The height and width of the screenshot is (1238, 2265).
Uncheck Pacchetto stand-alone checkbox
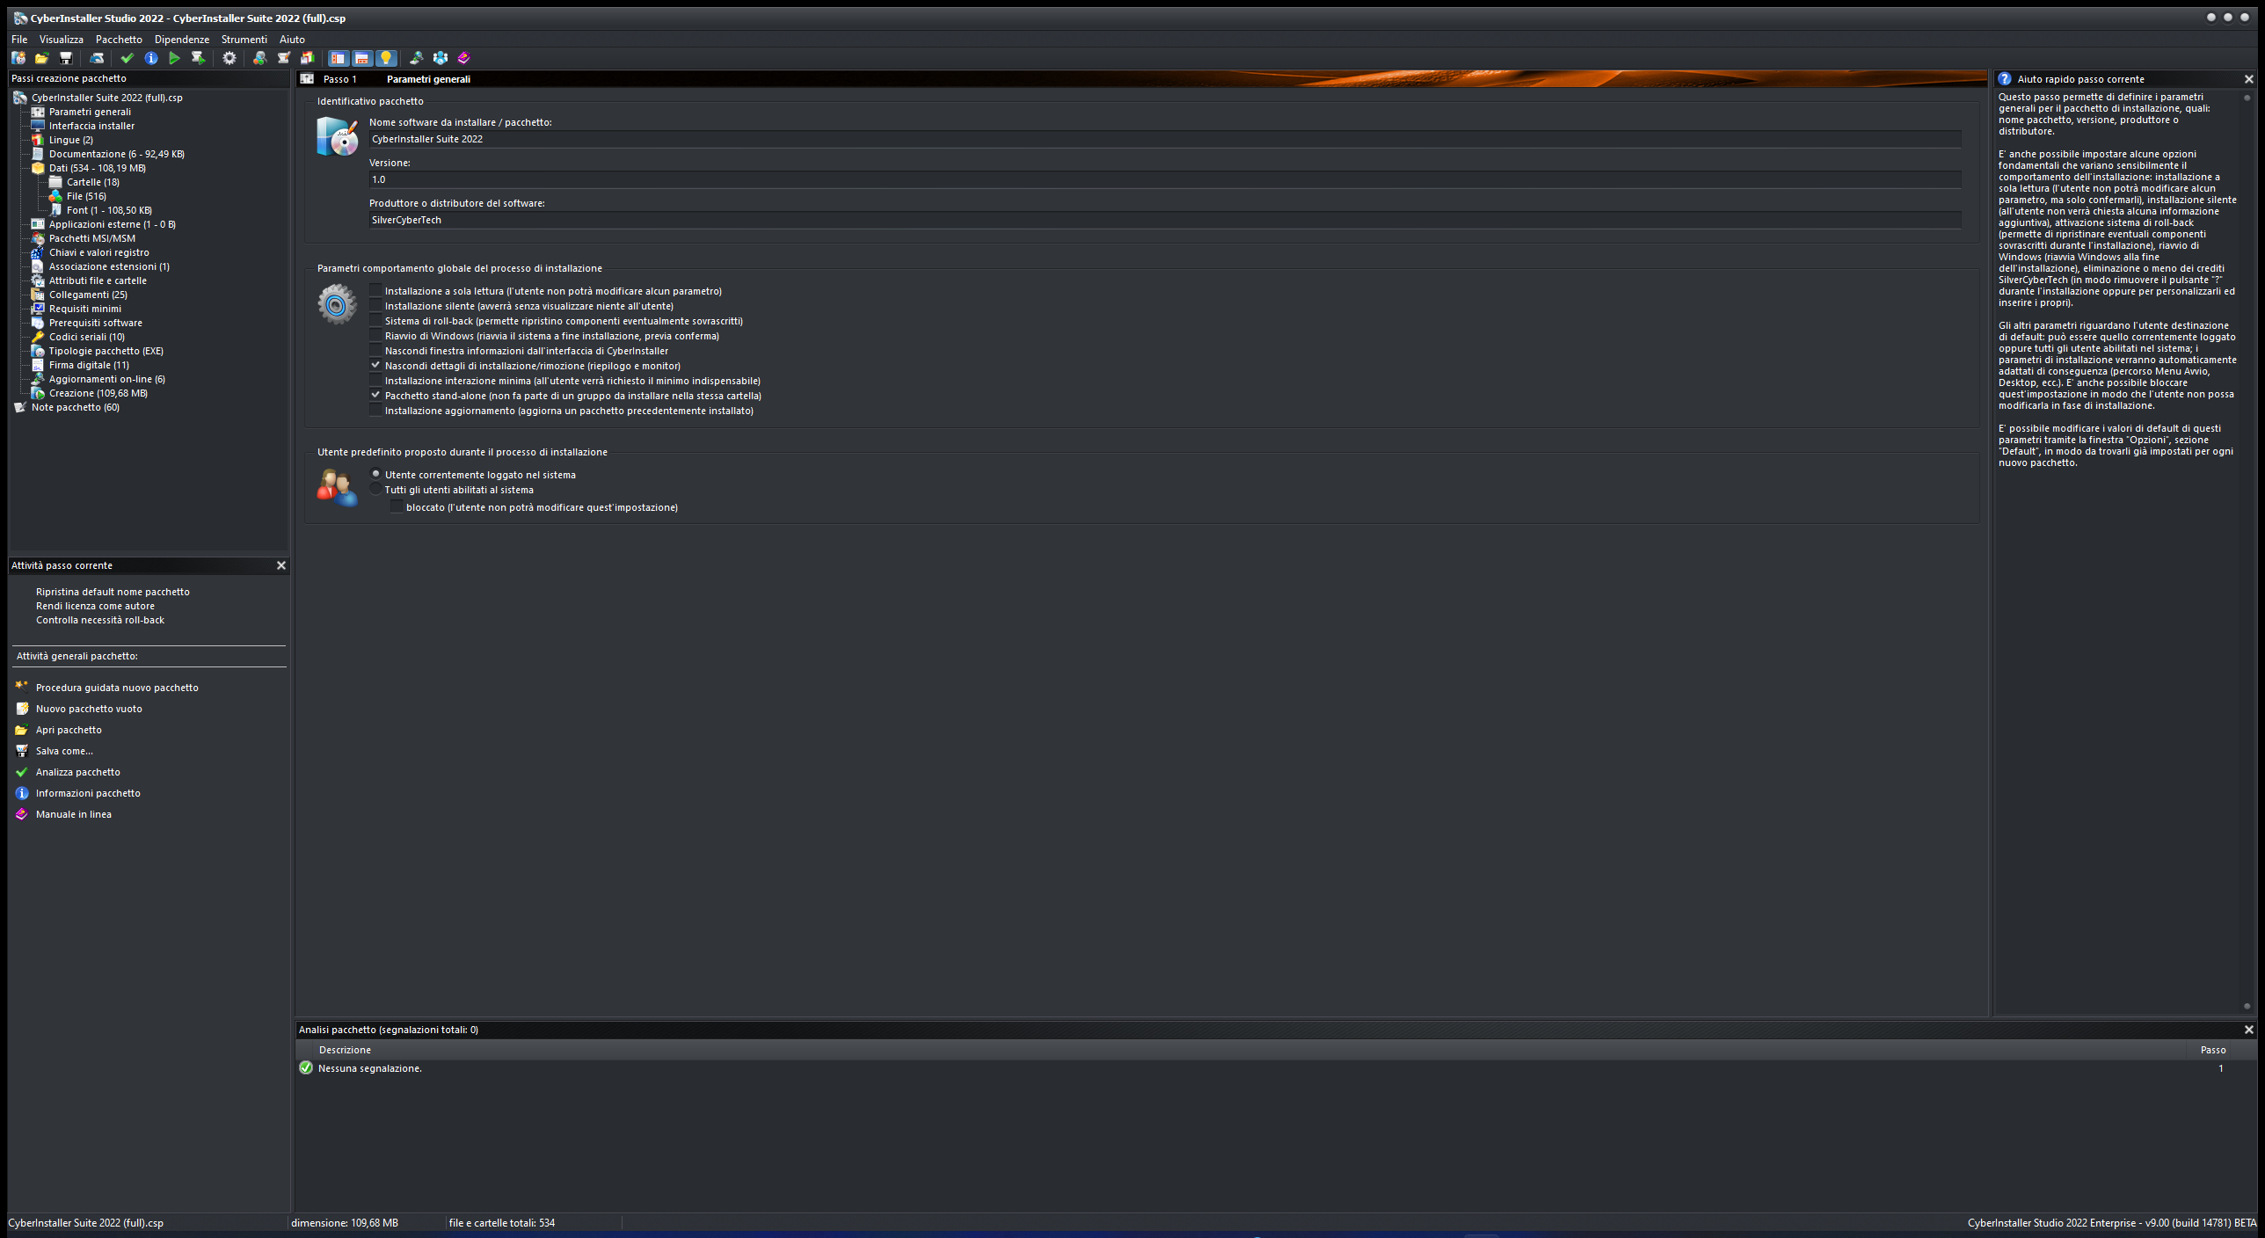point(375,395)
